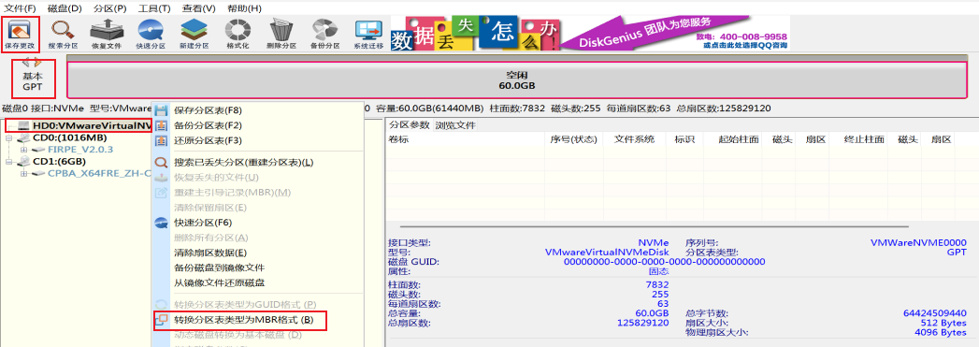Click the HD0 hard disk icon
Image resolution: width=979 pixels, height=347 pixels.
coord(23,125)
